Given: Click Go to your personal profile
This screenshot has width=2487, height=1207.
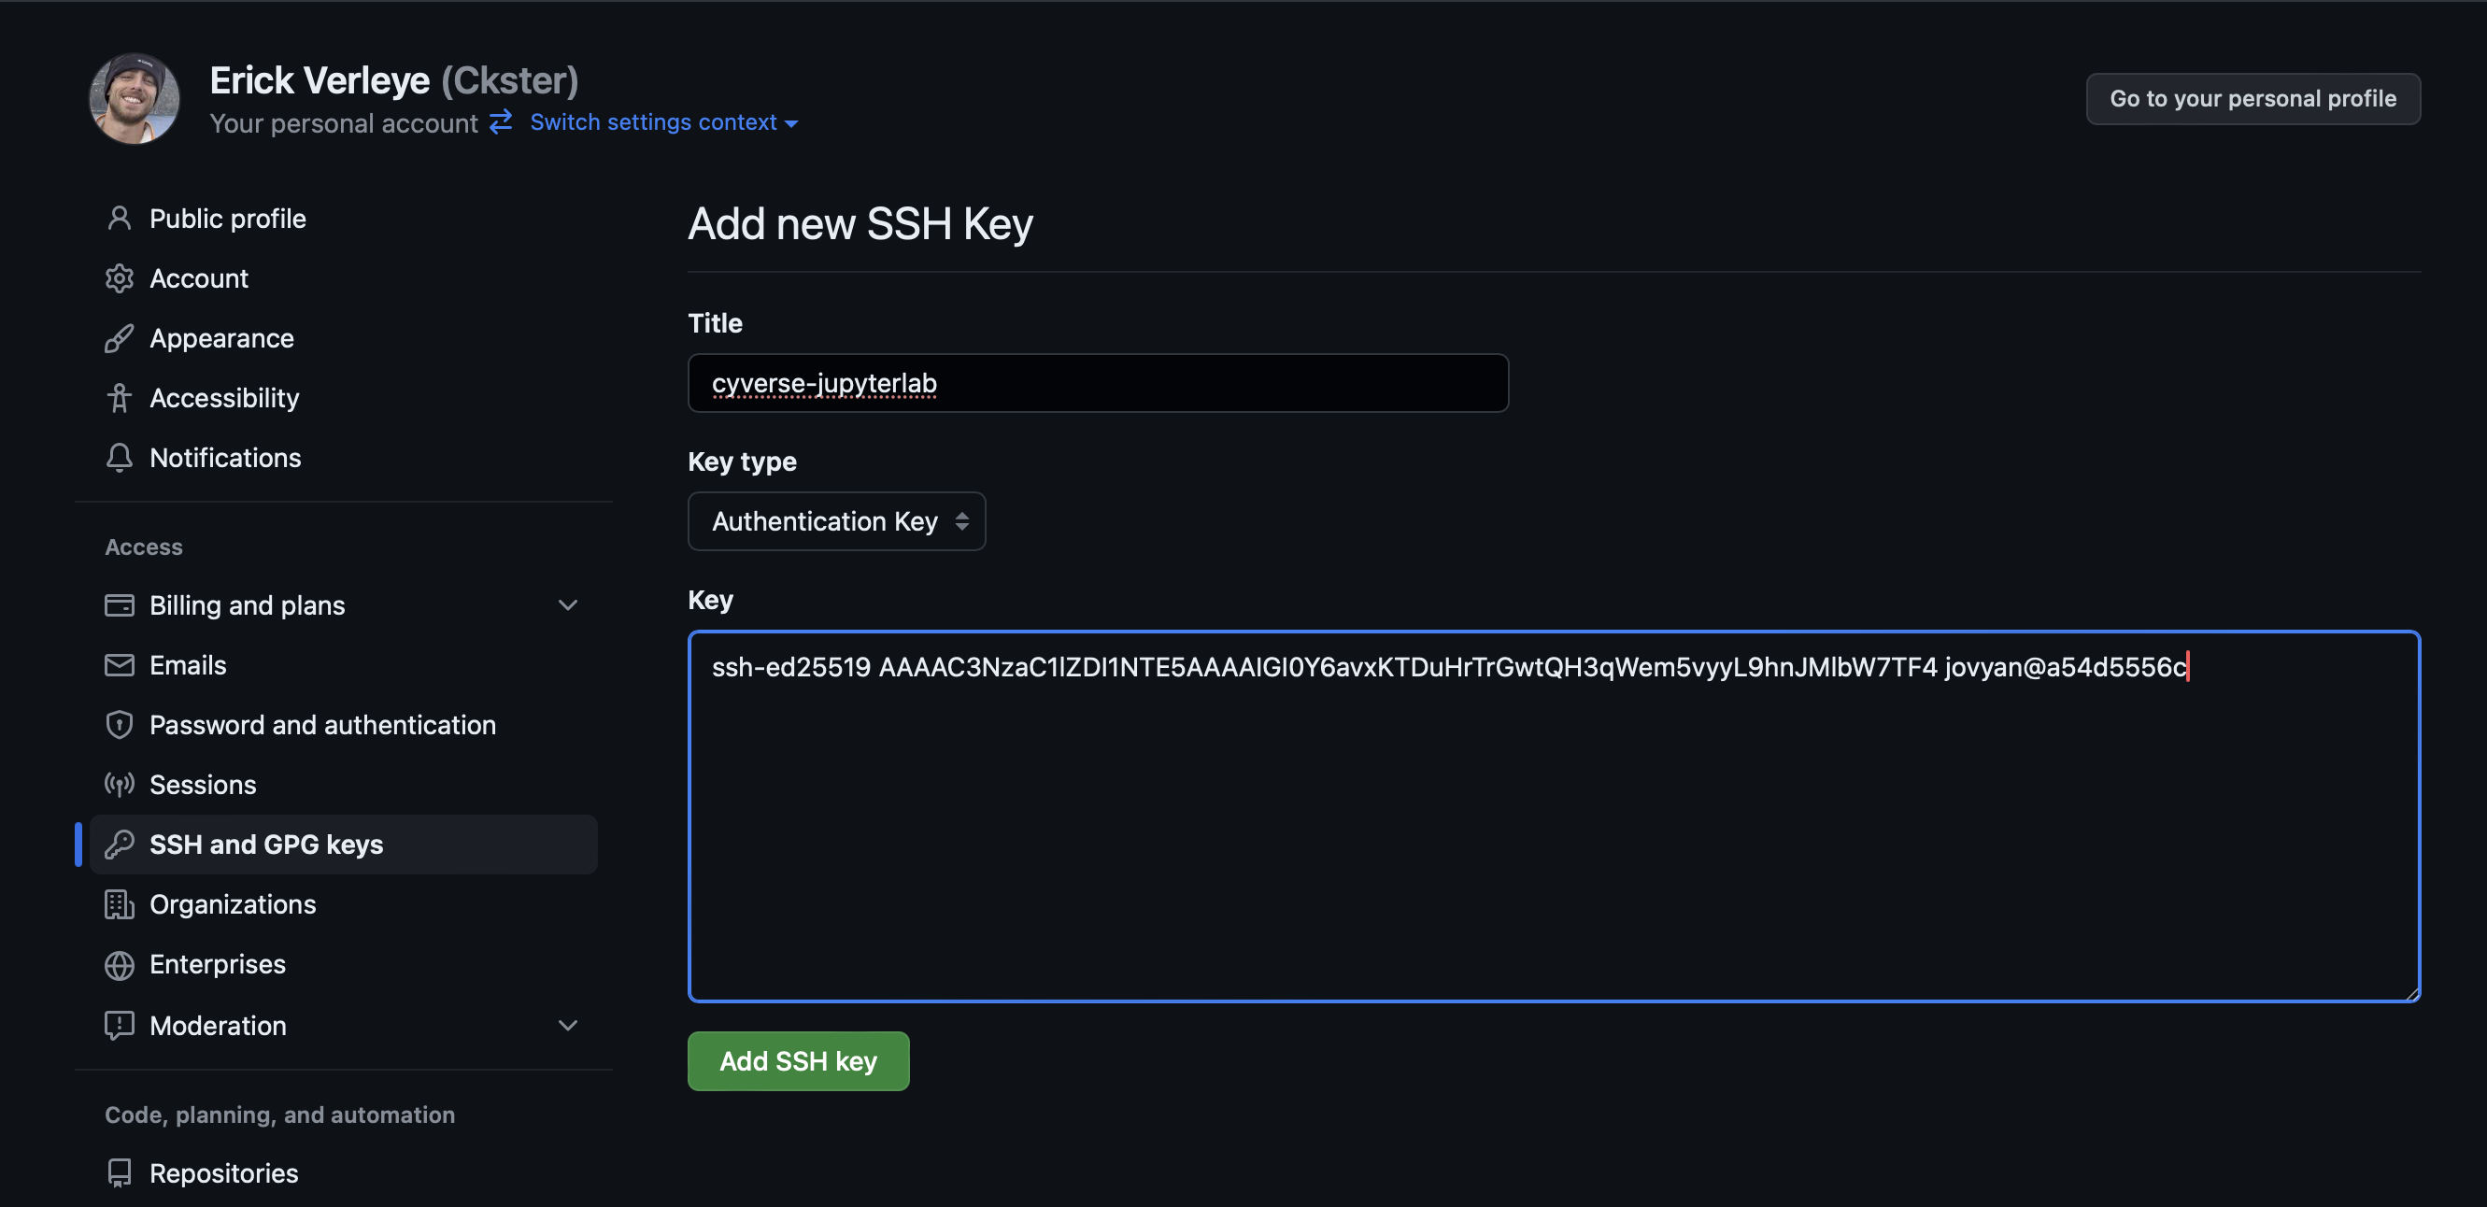Looking at the screenshot, I should pos(2253,98).
